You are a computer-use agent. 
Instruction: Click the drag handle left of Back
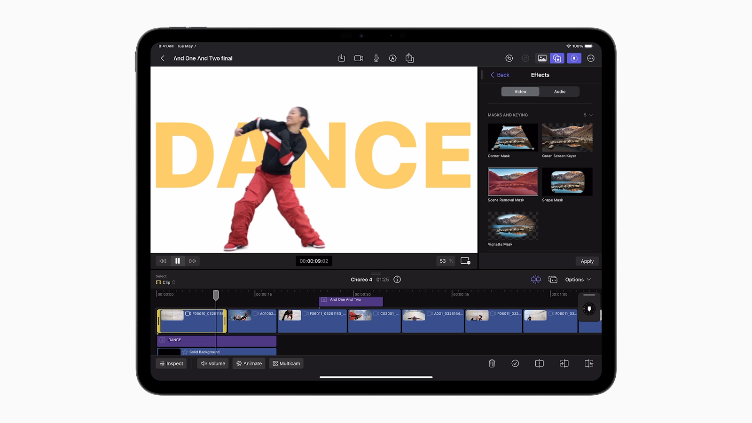[482, 75]
